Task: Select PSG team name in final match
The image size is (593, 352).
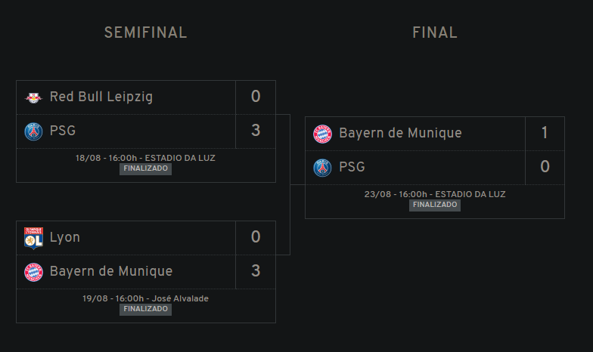Action: [352, 166]
